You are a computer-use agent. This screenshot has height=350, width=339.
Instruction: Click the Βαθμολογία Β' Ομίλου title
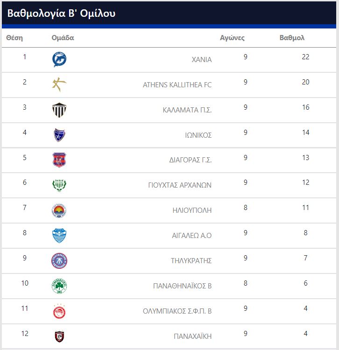[x=62, y=13]
